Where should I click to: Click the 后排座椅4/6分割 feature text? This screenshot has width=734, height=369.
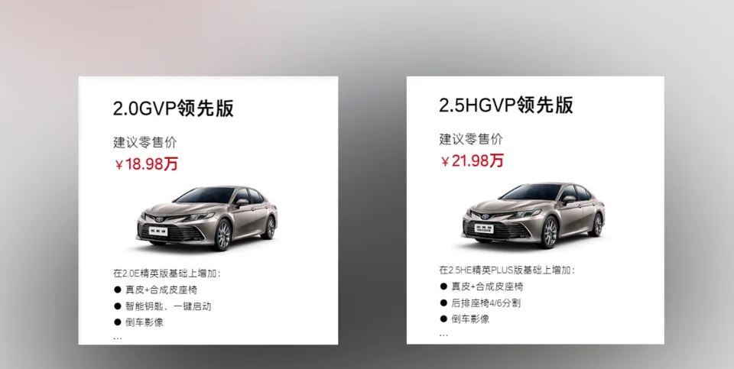[486, 303]
